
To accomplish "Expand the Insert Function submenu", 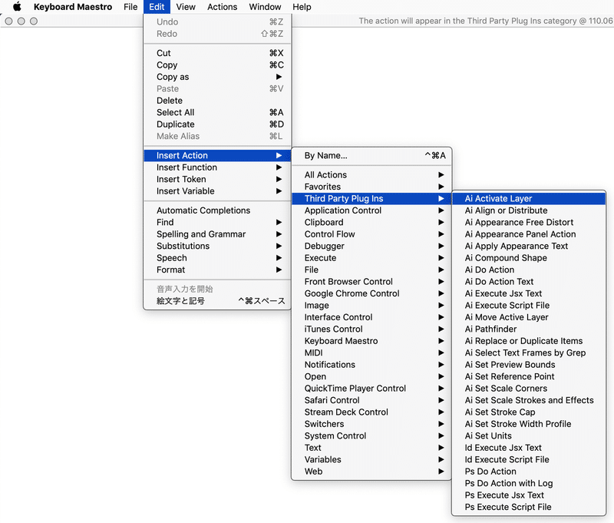I will (217, 167).
